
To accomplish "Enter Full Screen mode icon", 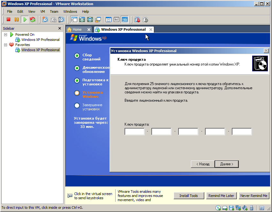I will coord(90,20).
